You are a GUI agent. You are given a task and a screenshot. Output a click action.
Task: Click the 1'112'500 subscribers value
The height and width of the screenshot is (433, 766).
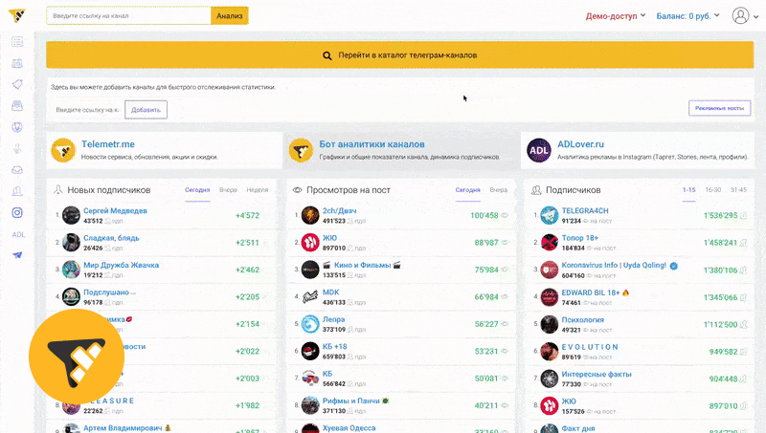(x=721, y=325)
